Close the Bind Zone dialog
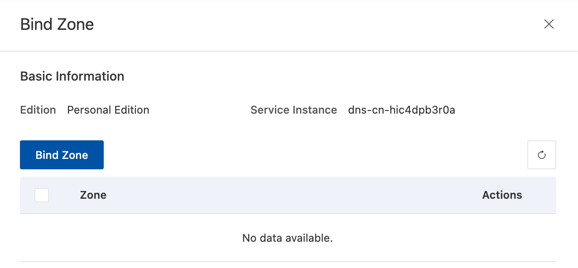Viewport: 578px width, 268px height. coord(549,24)
